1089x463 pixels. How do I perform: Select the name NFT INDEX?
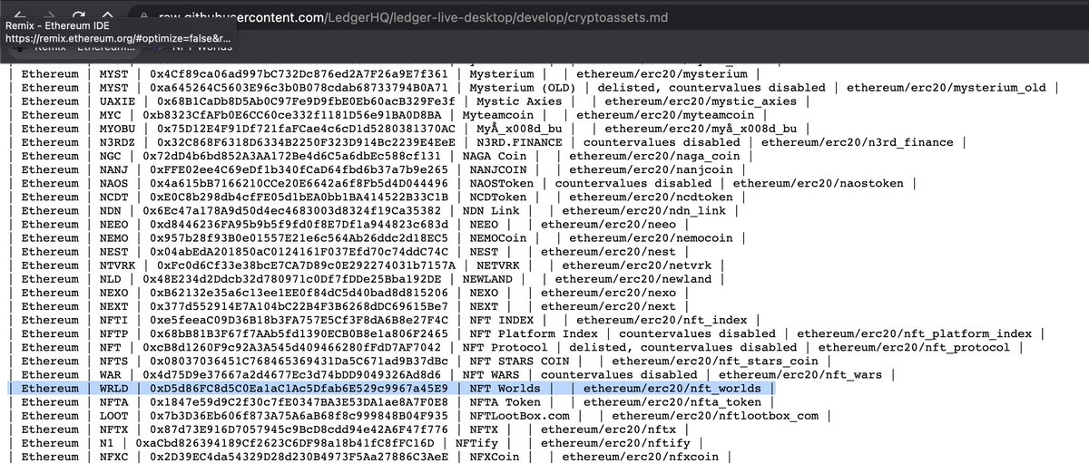pos(501,321)
